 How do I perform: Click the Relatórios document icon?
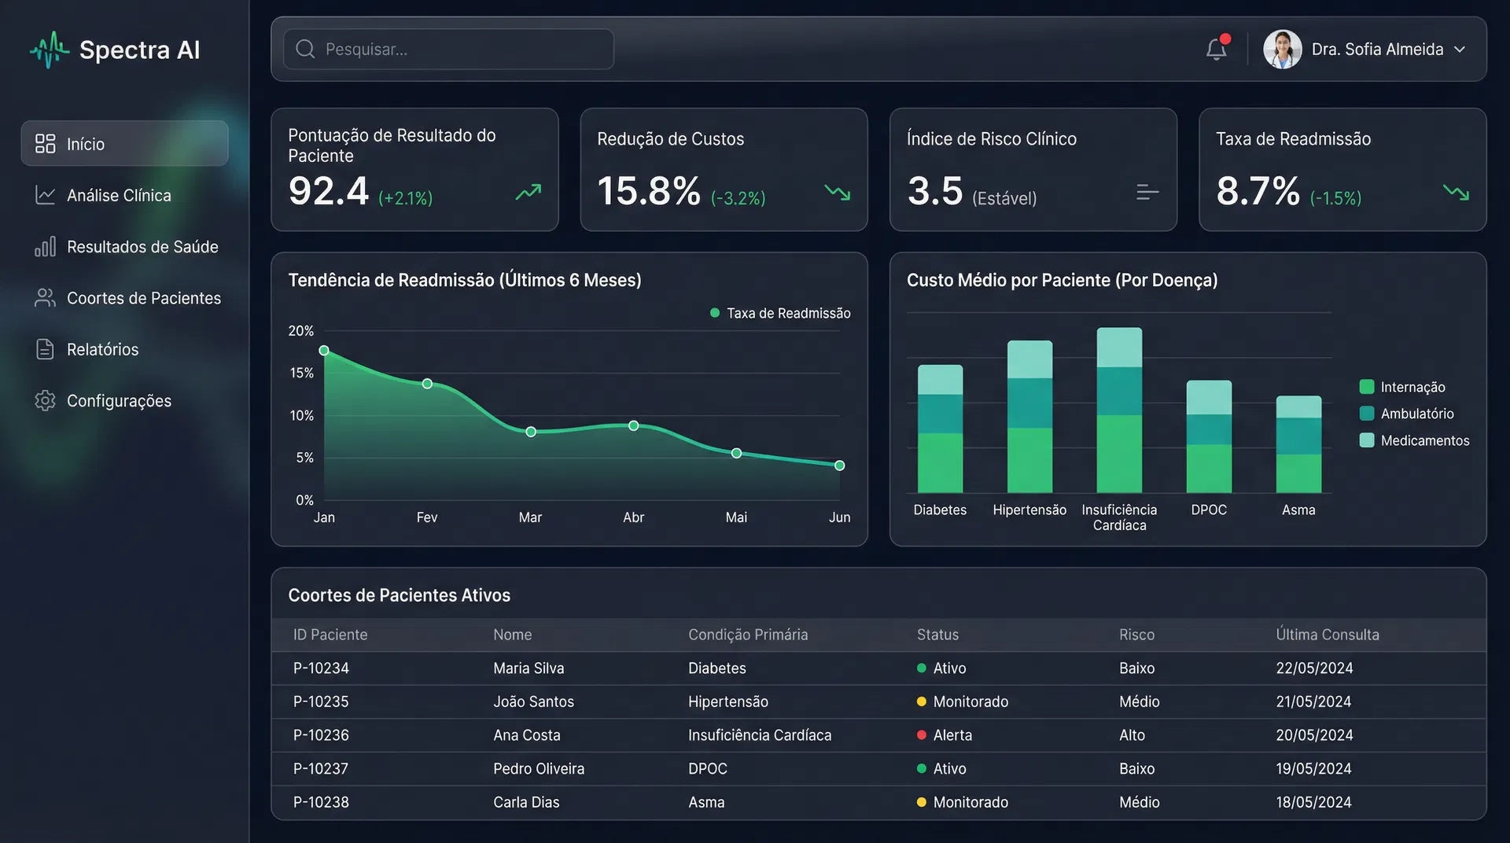tap(45, 349)
